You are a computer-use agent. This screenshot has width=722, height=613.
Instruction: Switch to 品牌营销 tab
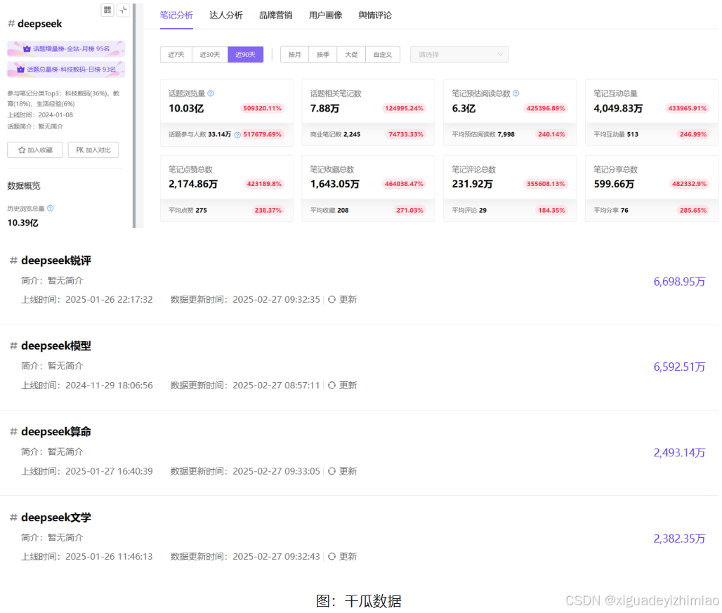[x=276, y=15]
